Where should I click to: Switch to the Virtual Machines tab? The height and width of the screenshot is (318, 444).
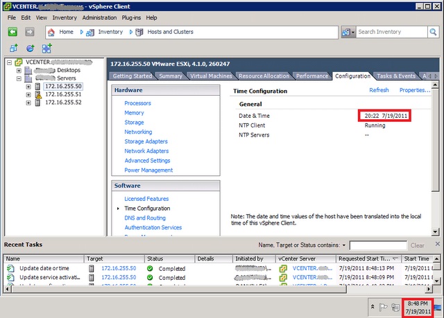(211, 76)
